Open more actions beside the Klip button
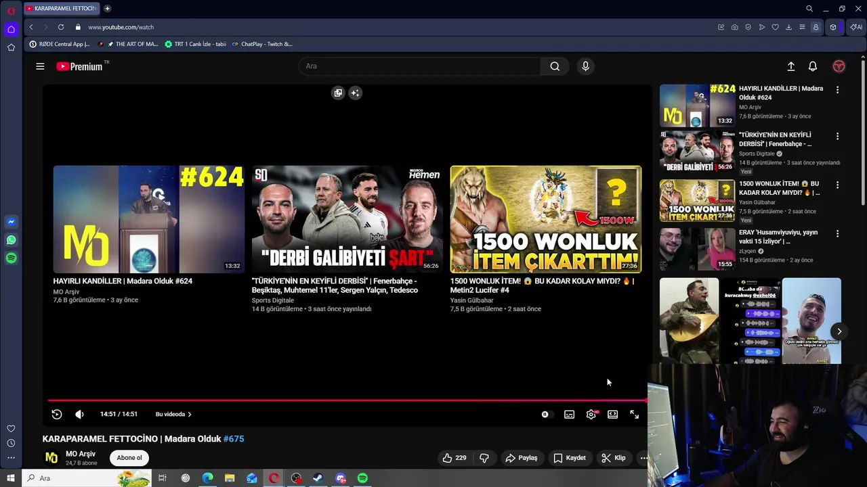The image size is (867, 487). tap(643, 458)
